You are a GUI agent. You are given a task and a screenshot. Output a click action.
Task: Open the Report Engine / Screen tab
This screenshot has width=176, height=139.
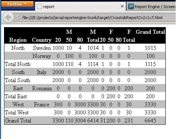click(151, 7)
